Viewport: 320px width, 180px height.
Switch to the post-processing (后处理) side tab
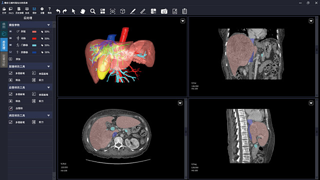pos(4,45)
